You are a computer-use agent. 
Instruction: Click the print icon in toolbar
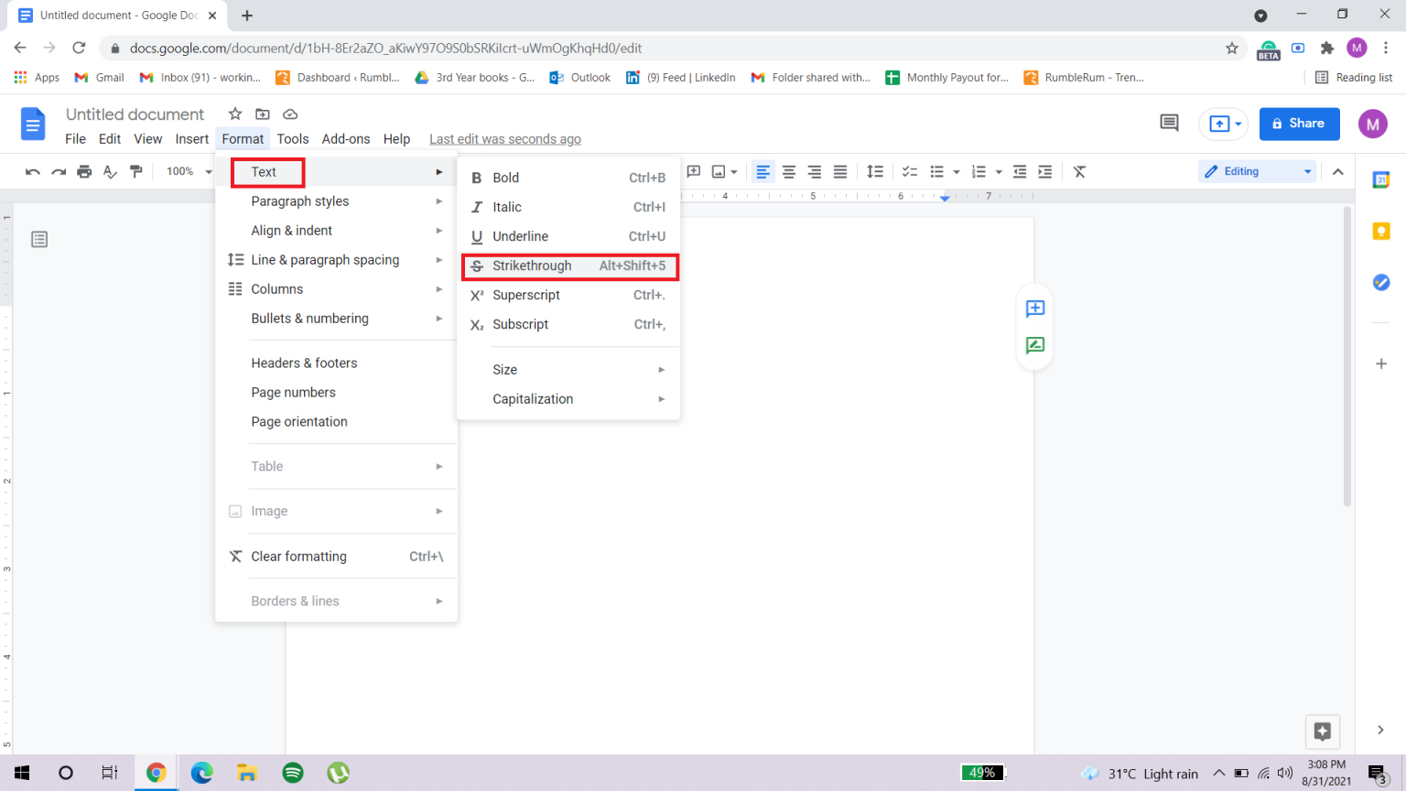click(84, 171)
